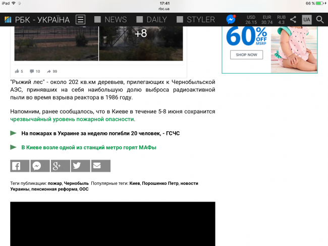The width and height of the screenshot is (328, 246).
Task: Open the +8 photo gallery thumbnail
Action: tap(140, 34)
